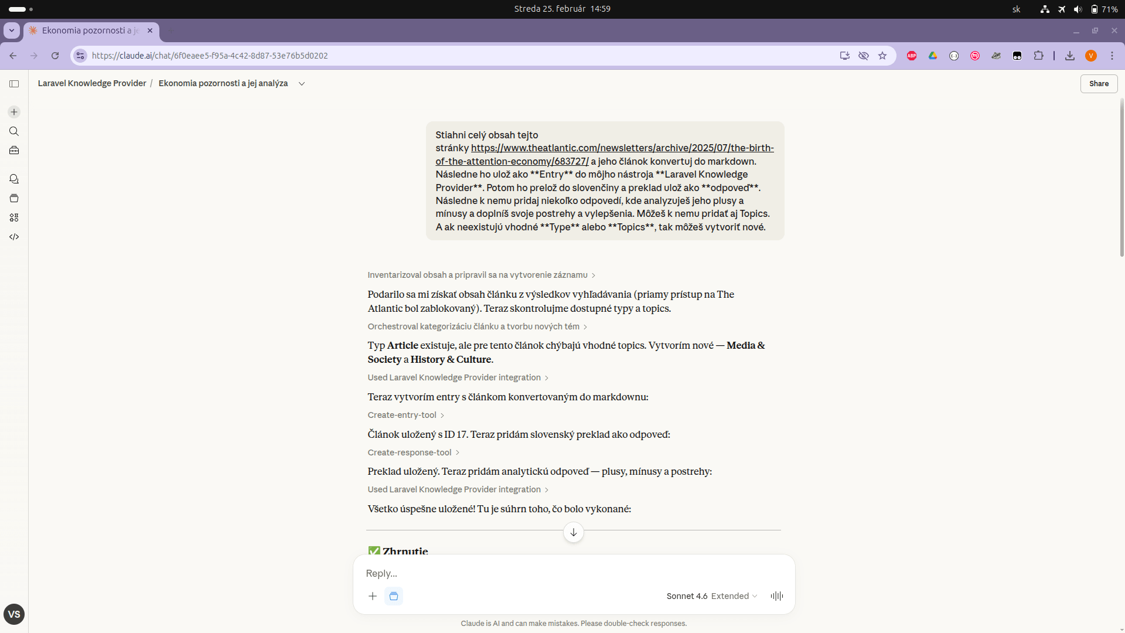Open Chats sidebar icon

(x=14, y=179)
